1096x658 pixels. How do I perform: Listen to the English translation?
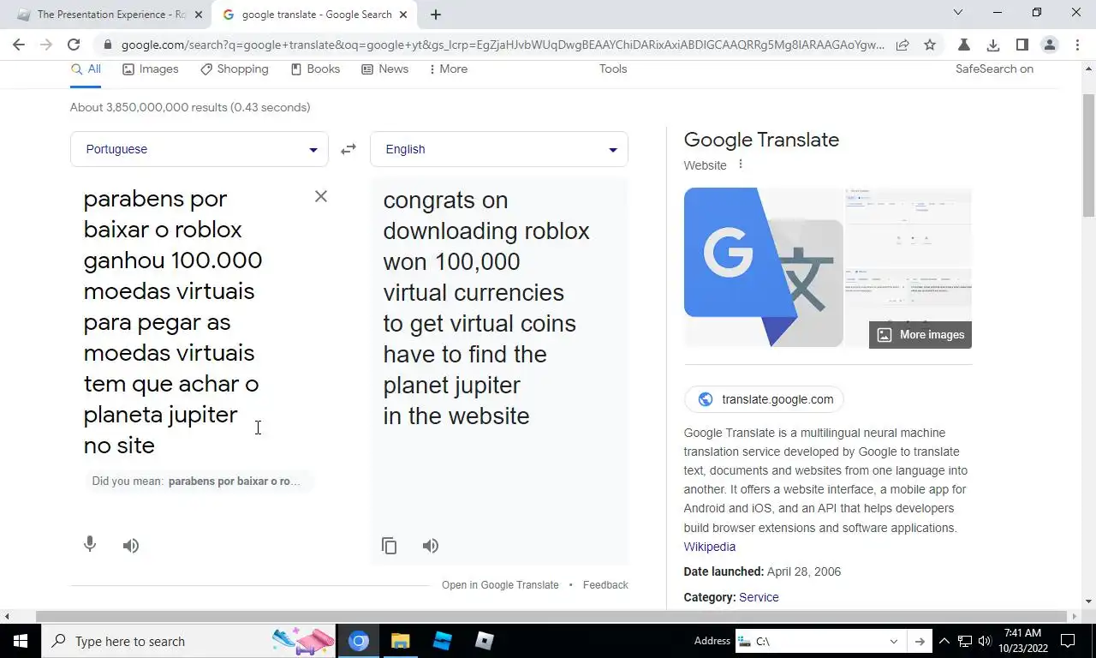(431, 546)
